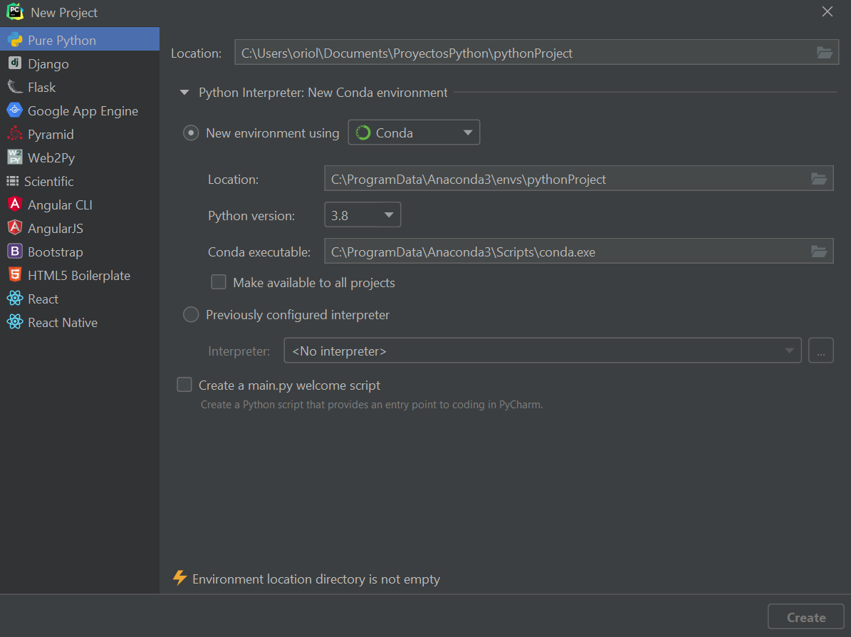Choose AngularJS project type
Viewport: 851px width, 637px height.
tap(80, 228)
